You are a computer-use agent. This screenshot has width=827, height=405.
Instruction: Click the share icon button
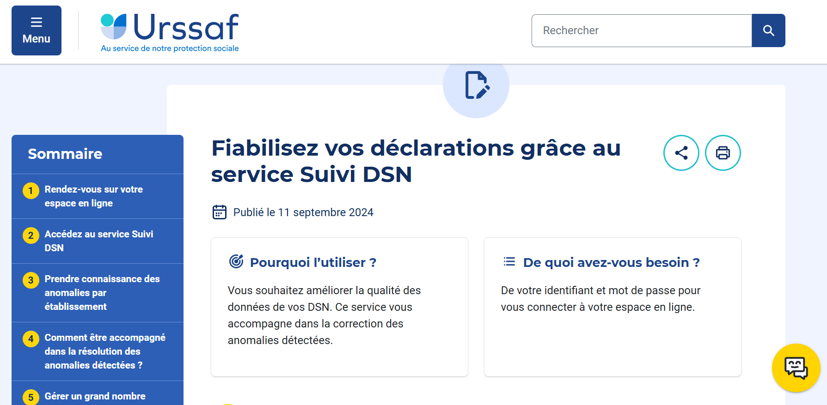coord(681,153)
